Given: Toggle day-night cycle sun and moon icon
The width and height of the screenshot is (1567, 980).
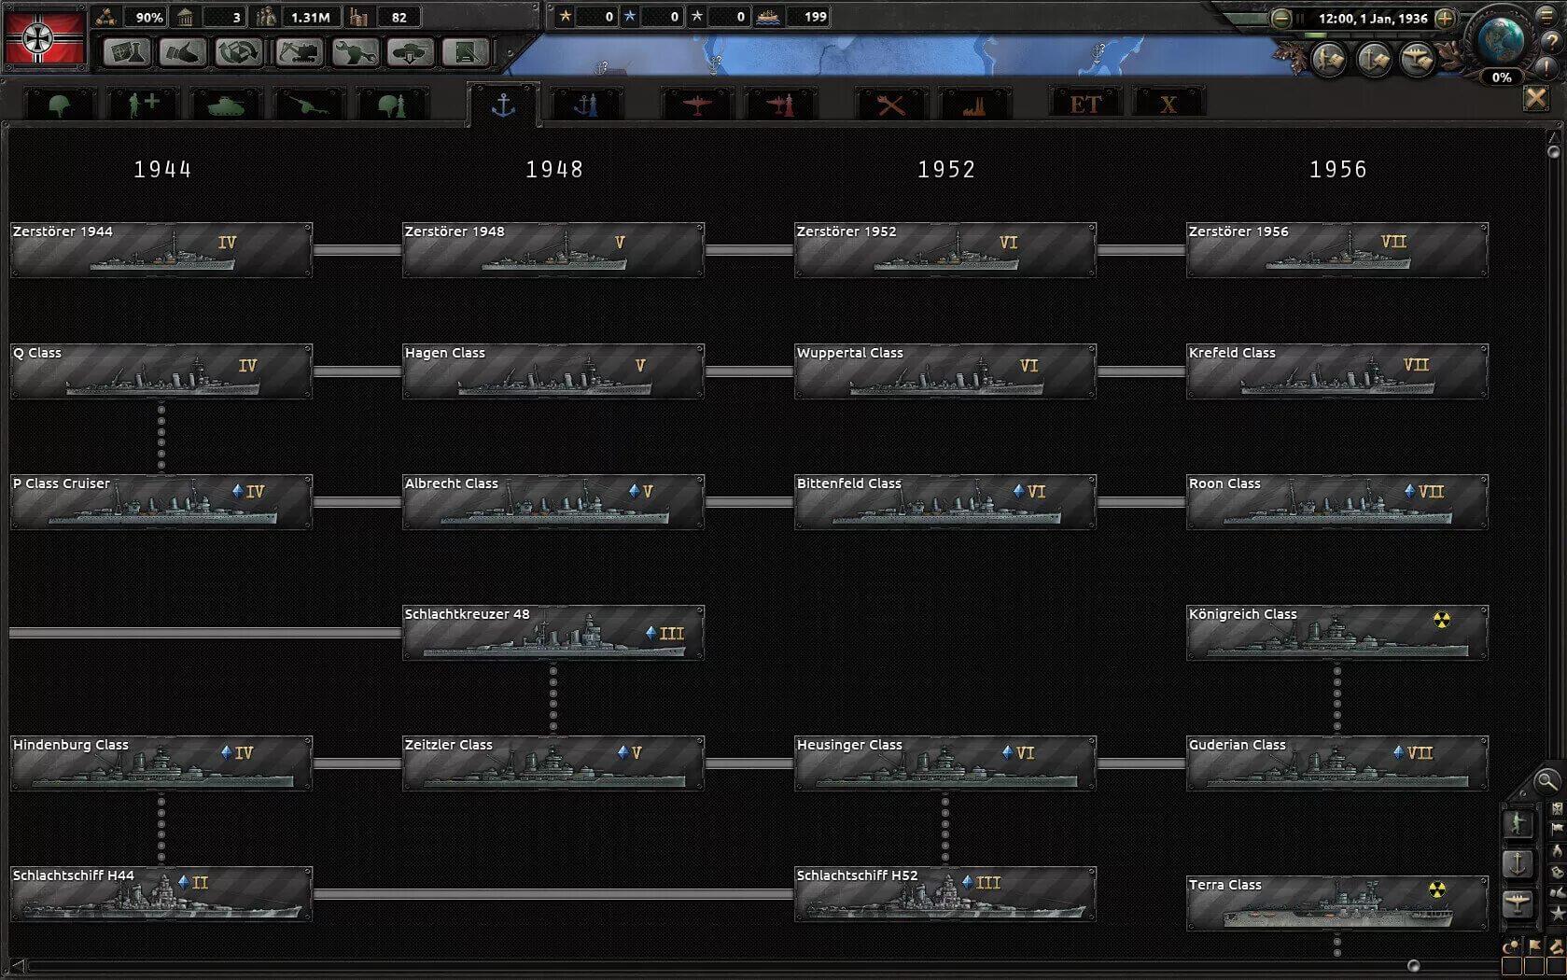Looking at the screenshot, I should [x=1510, y=946].
